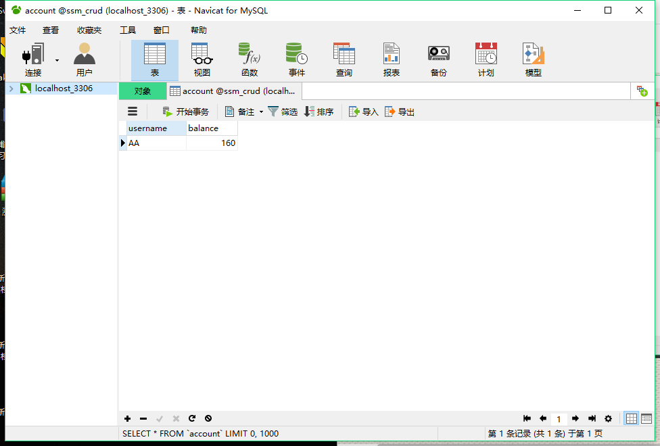Click the Export (导出) button

tap(399, 111)
